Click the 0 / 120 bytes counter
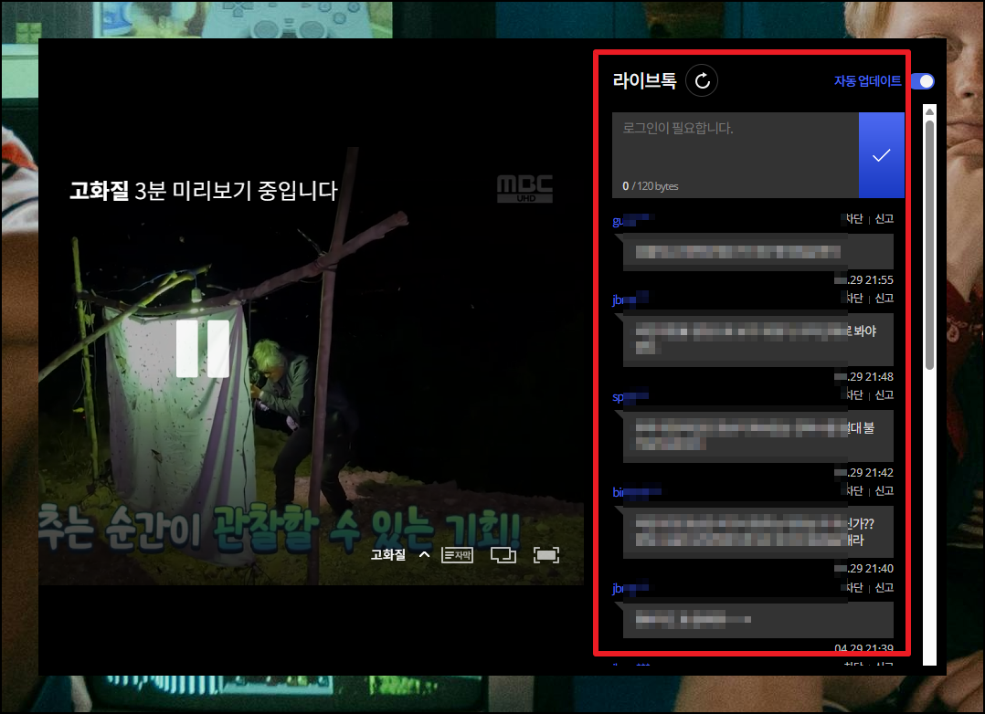Image resolution: width=985 pixels, height=714 pixels. pyautogui.click(x=651, y=186)
